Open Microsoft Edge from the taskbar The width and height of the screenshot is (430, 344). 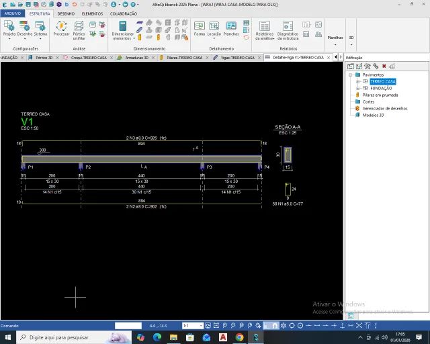(157, 337)
